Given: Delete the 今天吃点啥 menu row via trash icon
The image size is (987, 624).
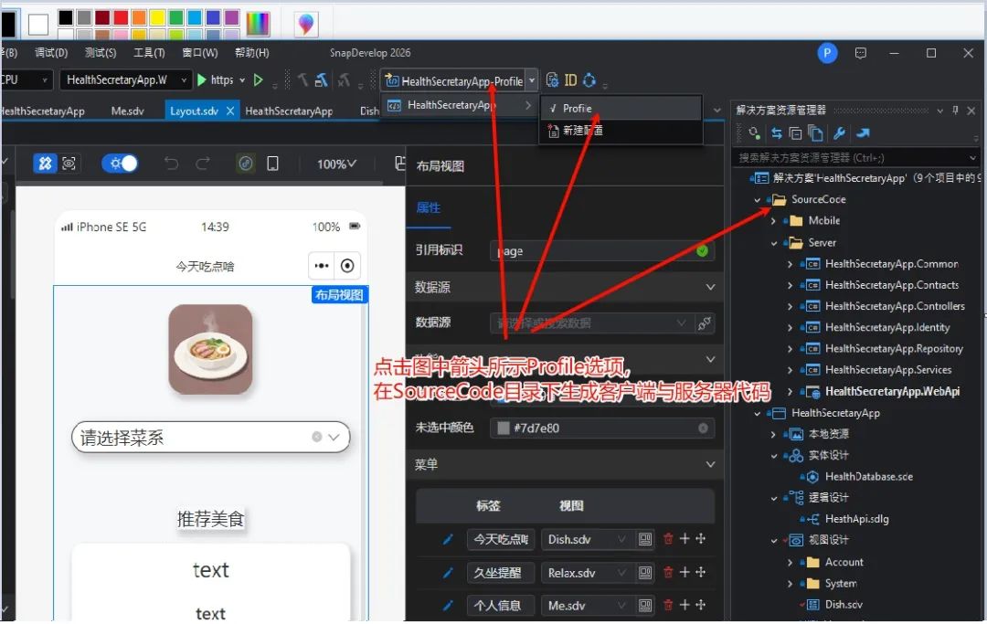Looking at the screenshot, I should tap(668, 539).
